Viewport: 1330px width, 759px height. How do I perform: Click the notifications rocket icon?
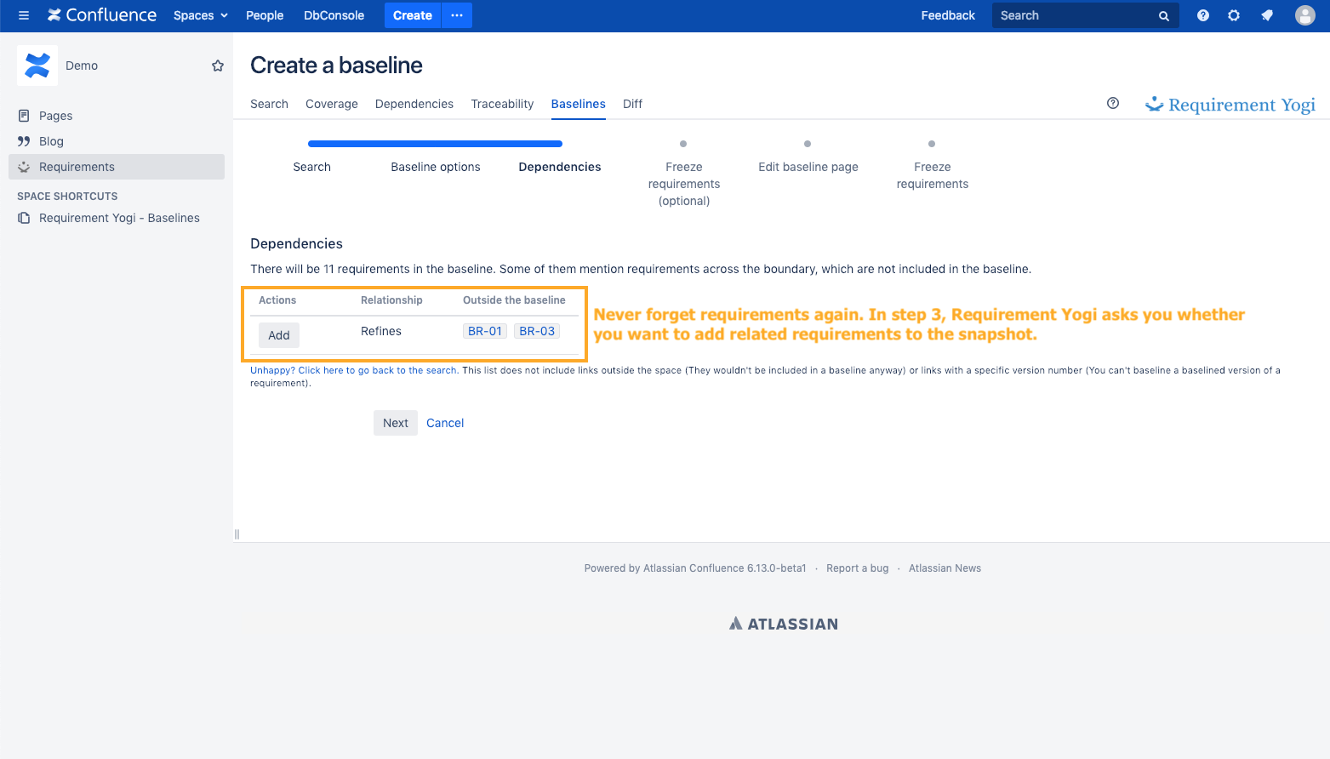1267,15
